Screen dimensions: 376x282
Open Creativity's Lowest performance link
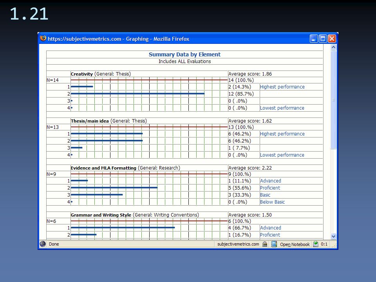pos(282,108)
